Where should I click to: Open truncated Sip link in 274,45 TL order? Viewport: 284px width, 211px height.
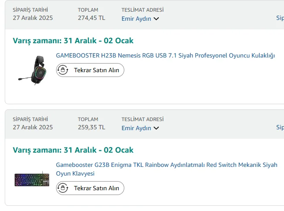click(x=280, y=18)
